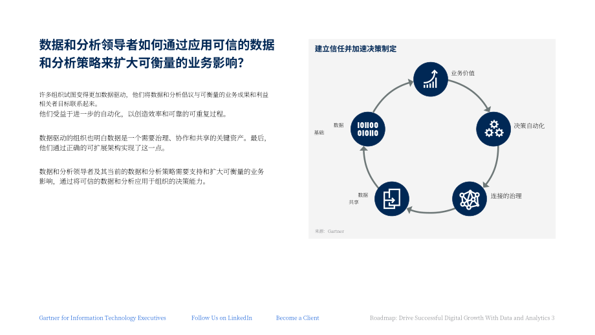Click the '共享' label beside the sharing icon
Image resolution: width=595 pixels, height=335 pixels.
tap(354, 202)
